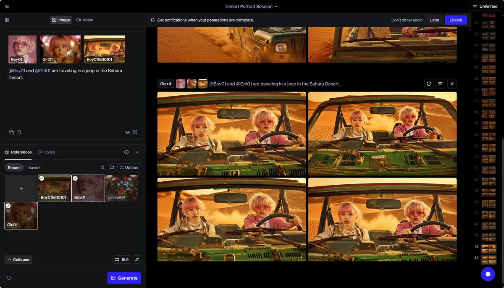Click the Generate button
This screenshot has width=504, height=288.
click(124, 278)
